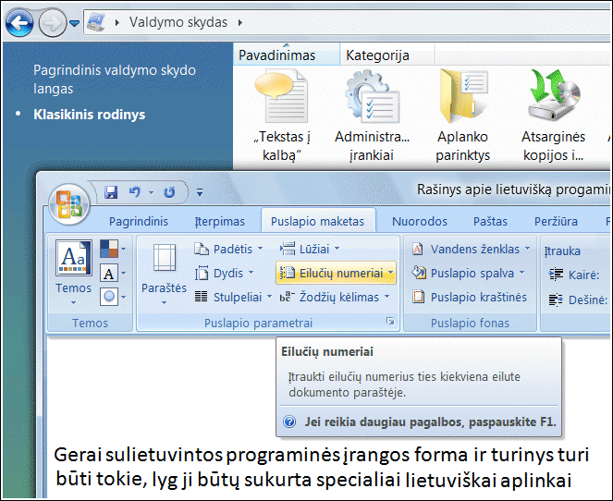This screenshot has width=613, height=501.
Task: Open 'Eilučių numeriai' line numbers dropdown
Action: click(x=337, y=273)
